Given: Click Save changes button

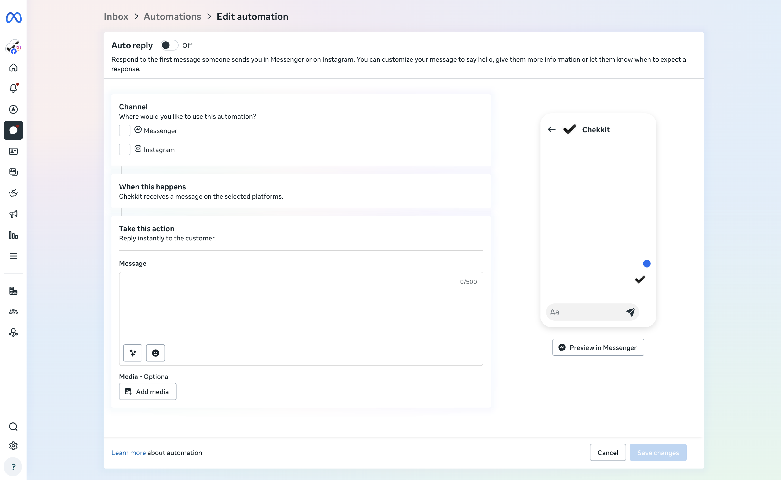Looking at the screenshot, I should pyautogui.click(x=658, y=452).
